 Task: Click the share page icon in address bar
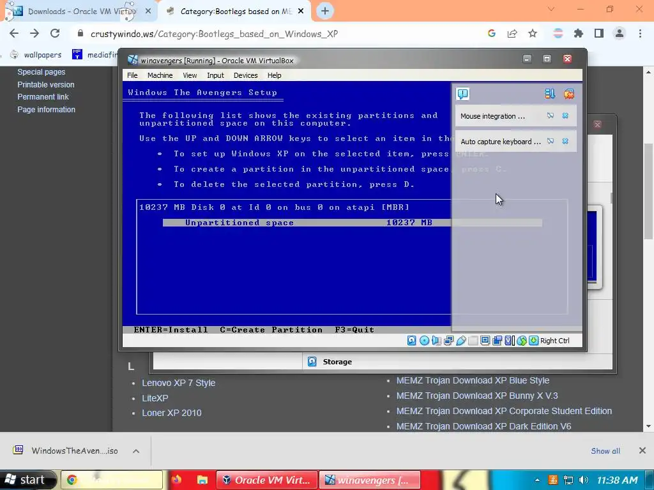512,33
